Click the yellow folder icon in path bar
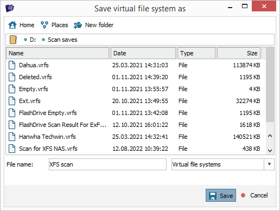The width and height of the screenshot is (280, 211). click(x=13, y=40)
